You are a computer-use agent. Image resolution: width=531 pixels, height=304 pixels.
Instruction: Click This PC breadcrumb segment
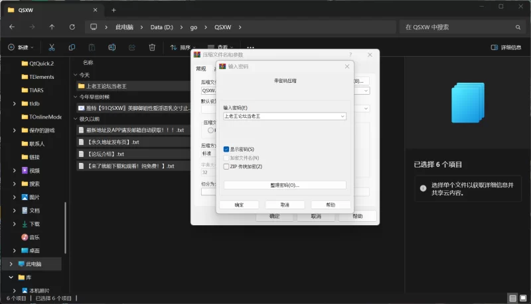[124, 27]
